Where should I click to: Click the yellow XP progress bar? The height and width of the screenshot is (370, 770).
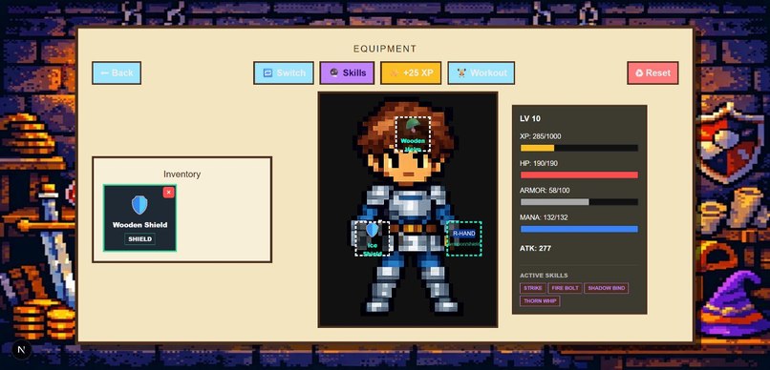pos(579,148)
